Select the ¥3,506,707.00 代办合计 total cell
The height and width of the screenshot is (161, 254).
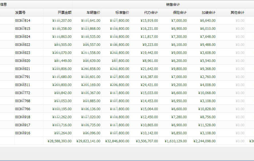pos(147,141)
